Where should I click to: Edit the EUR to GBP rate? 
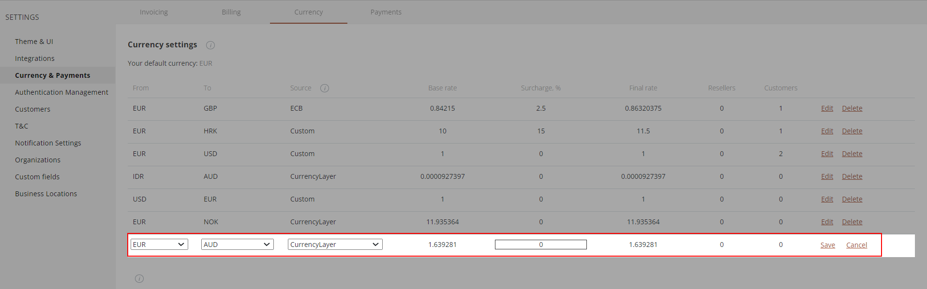827,108
